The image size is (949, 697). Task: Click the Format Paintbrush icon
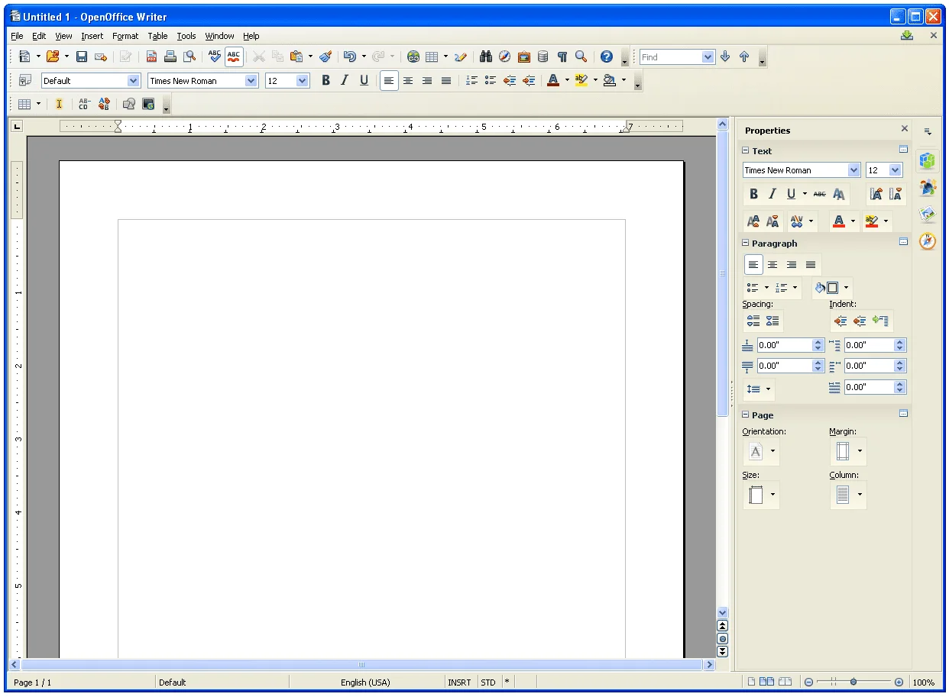pos(326,56)
